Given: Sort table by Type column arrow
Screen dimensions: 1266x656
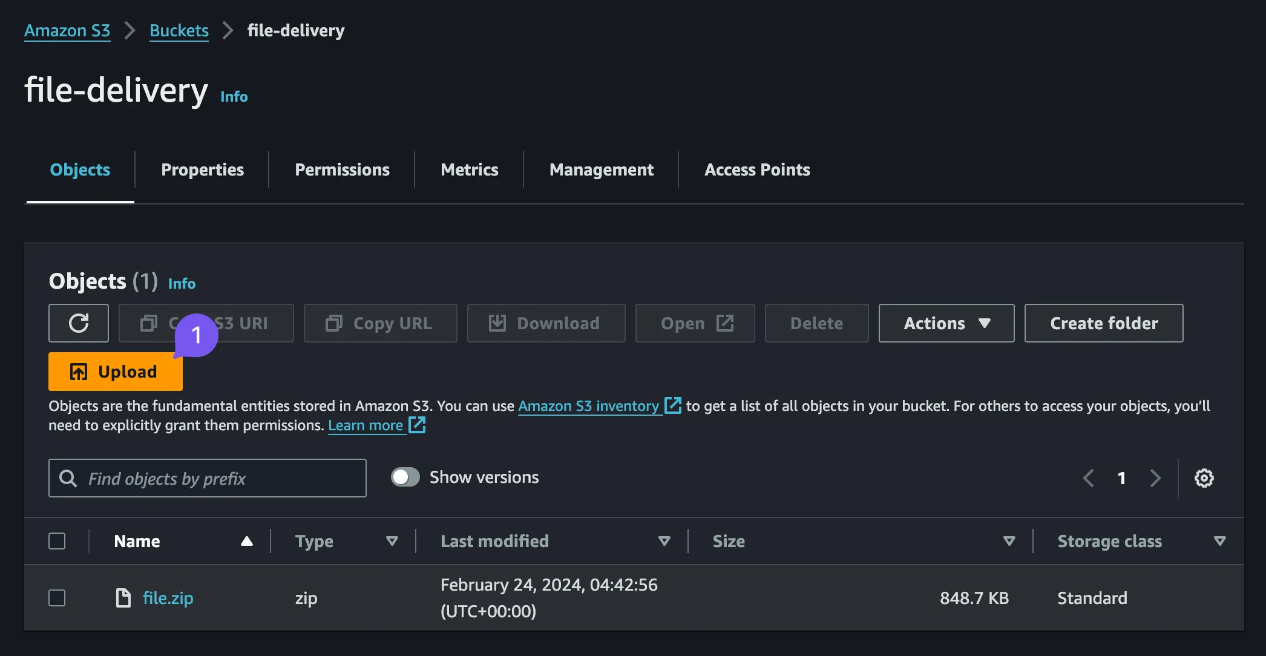Looking at the screenshot, I should click(392, 541).
